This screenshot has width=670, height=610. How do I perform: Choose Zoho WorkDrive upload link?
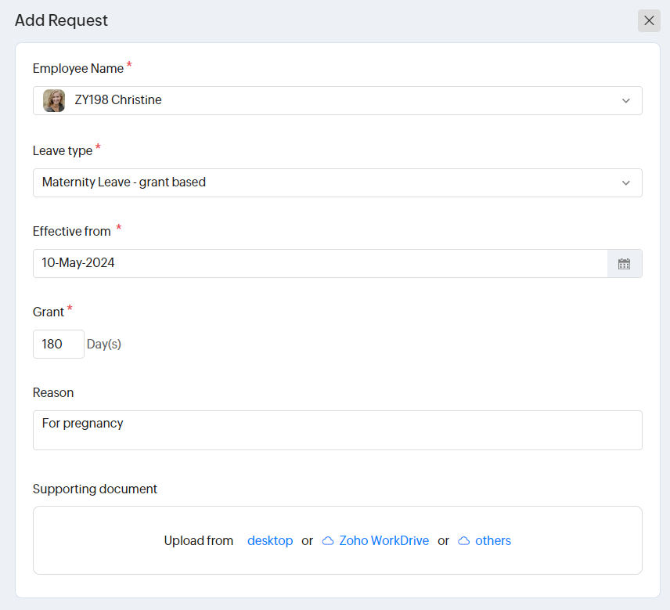coord(384,541)
